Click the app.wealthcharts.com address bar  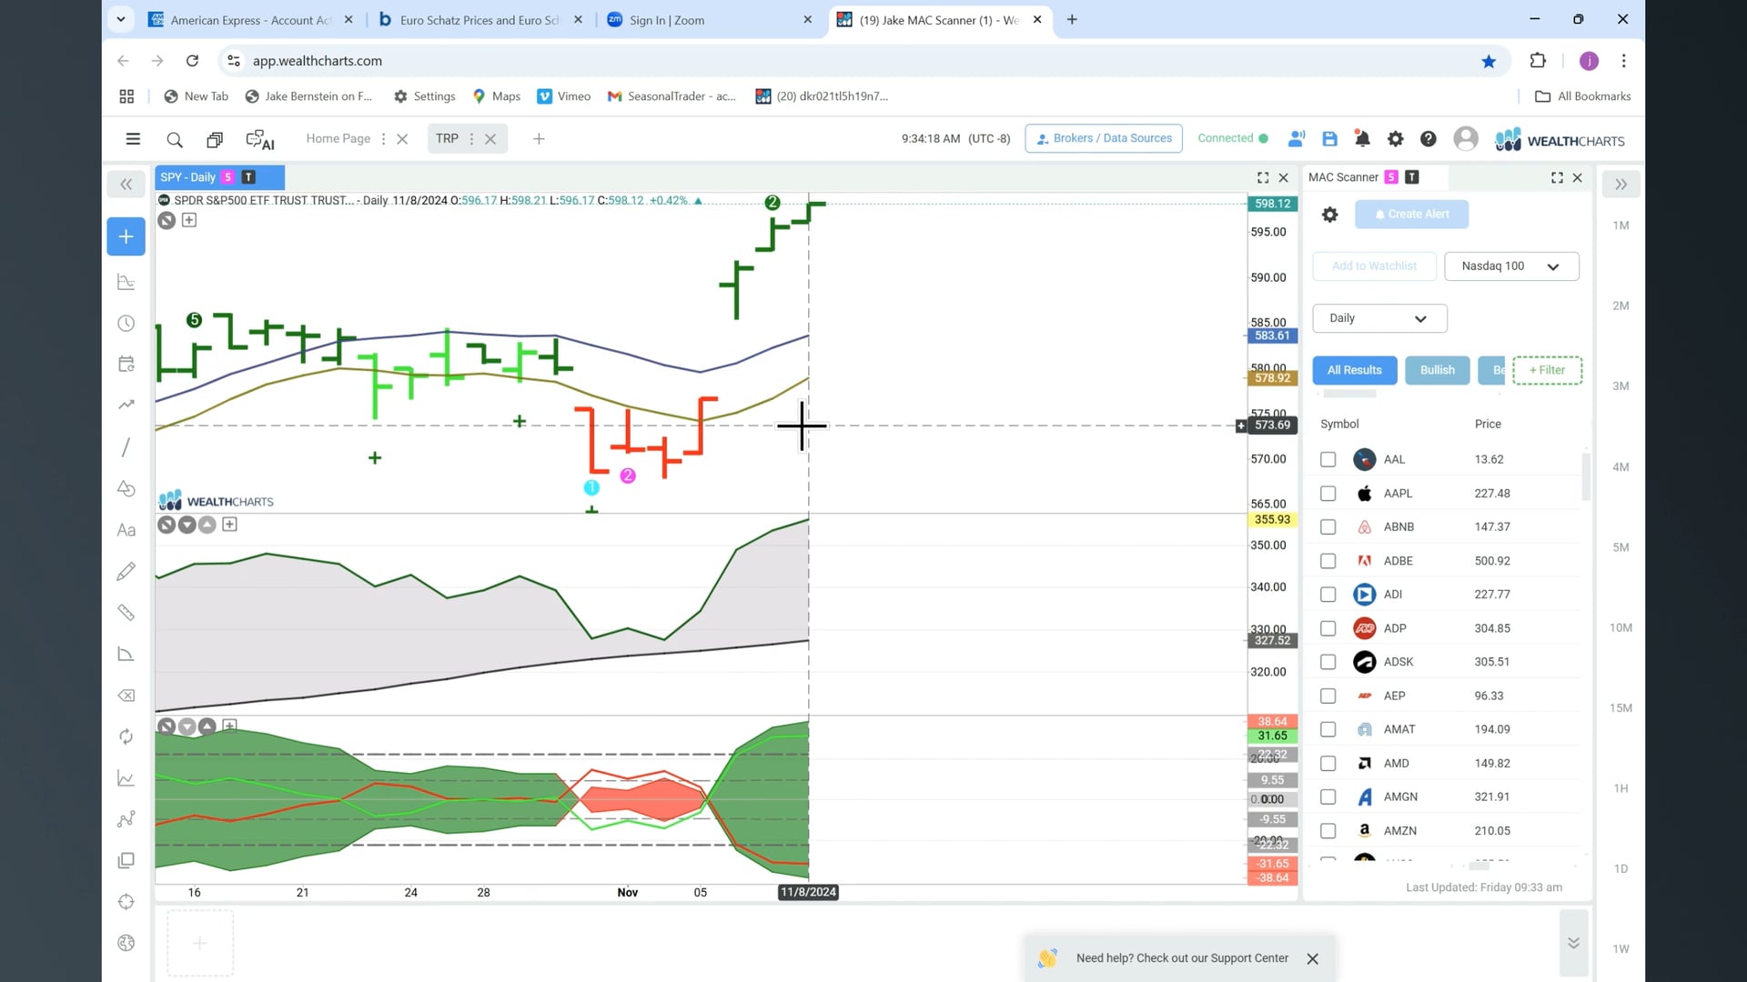855,61
